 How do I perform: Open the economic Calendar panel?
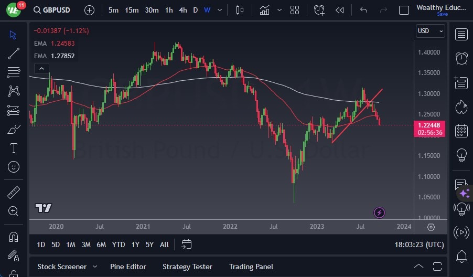click(x=461, y=131)
